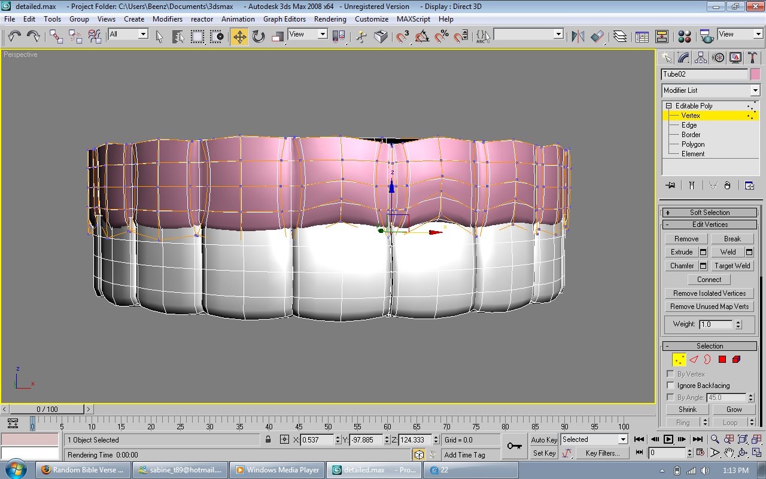Click the Chamfer button
766x479 pixels.
click(x=682, y=266)
